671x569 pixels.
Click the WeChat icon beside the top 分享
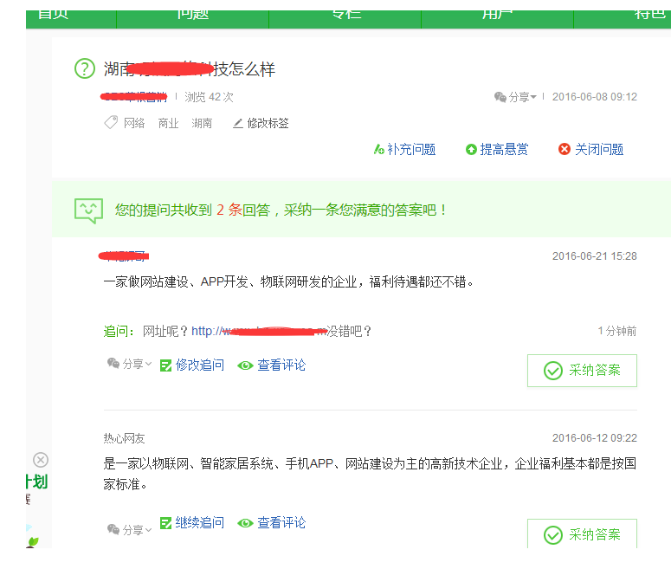pyautogui.click(x=500, y=97)
